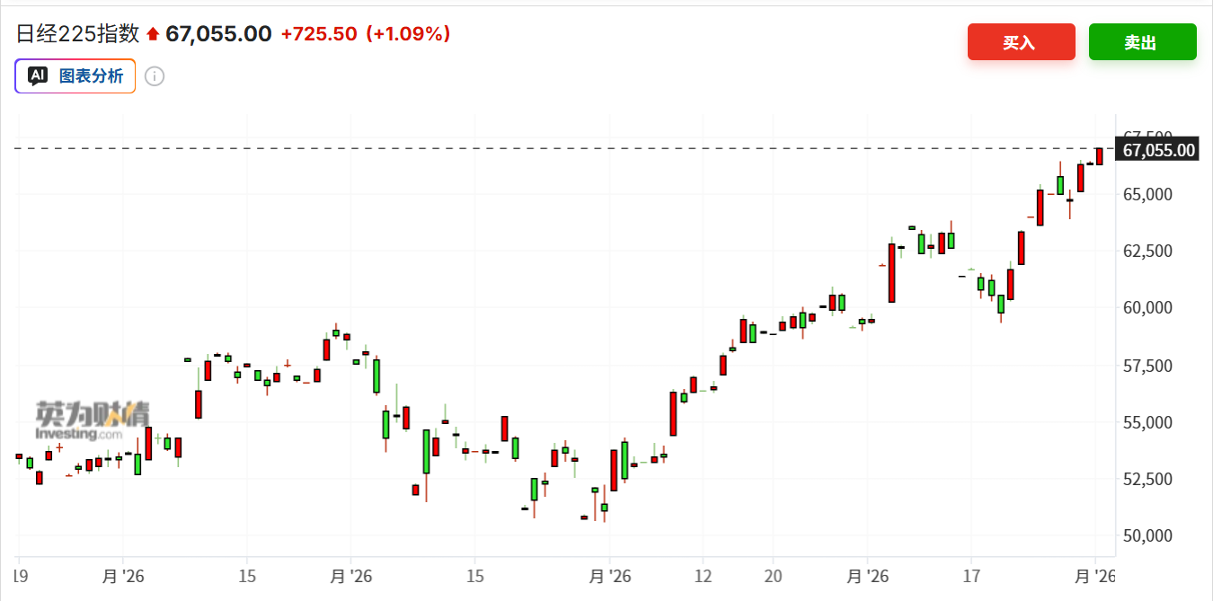
Task: Select the latest rightmost red candlestick
Action: tap(1099, 155)
